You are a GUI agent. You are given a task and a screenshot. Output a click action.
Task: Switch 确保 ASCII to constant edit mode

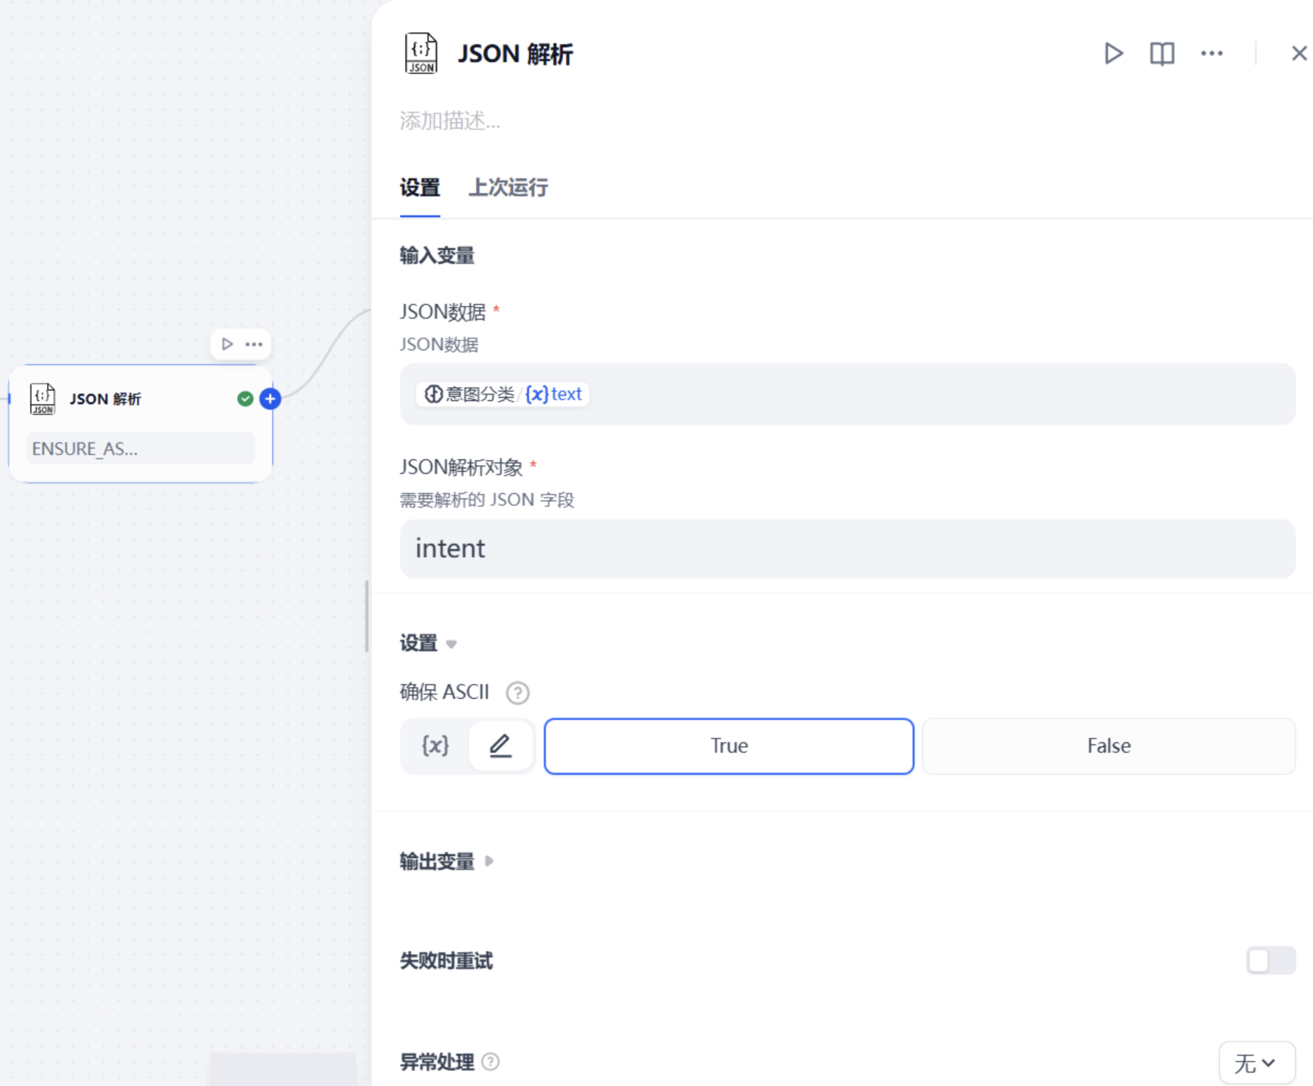click(500, 745)
